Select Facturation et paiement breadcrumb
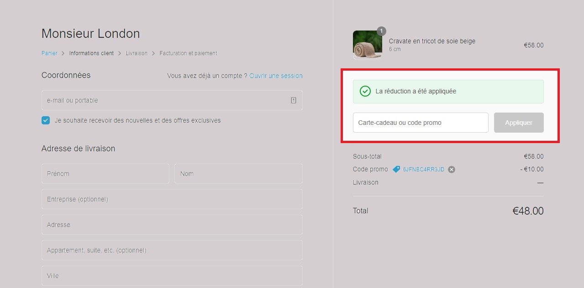Screen dimensions: 584x288 tap(188, 53)
